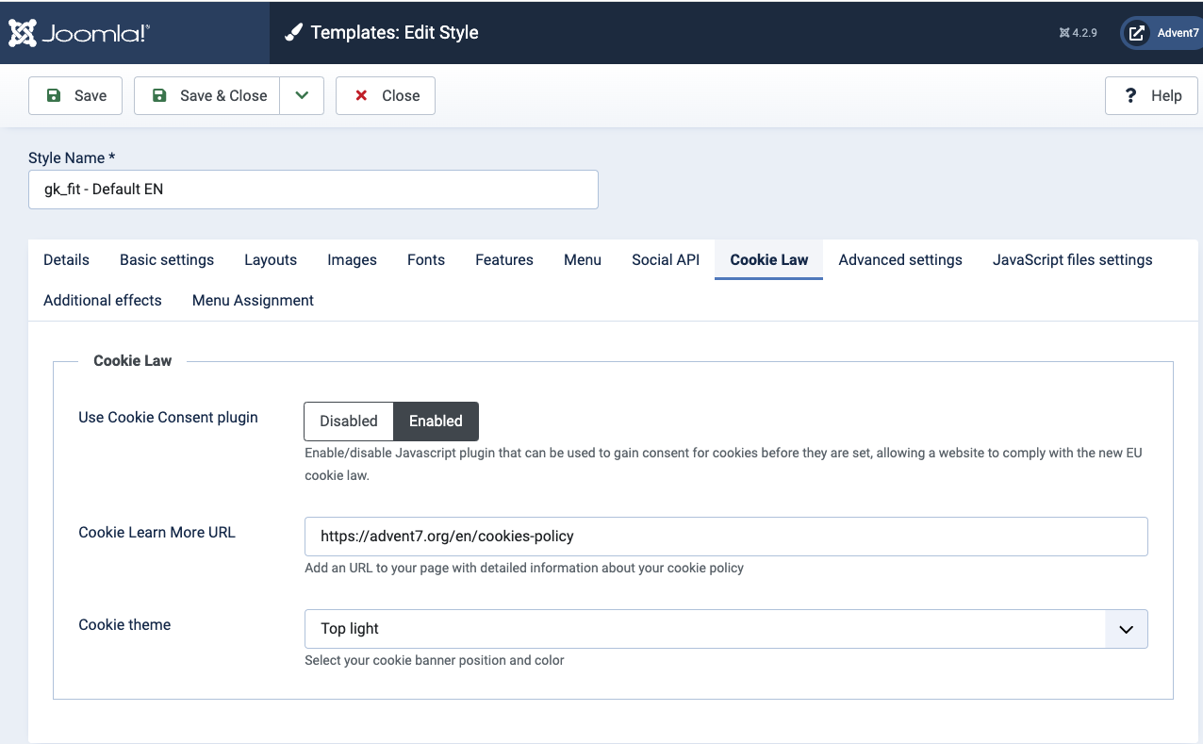This screenshot has width=1203, height=744.
Task: Click the Save button
Action: [x=75, y=95]
